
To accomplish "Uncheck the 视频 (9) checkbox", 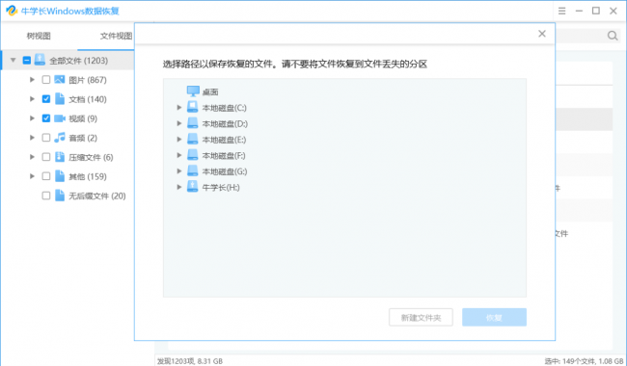I will pos(46,118).
